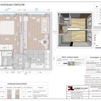
Task: Click the DESIGN IN LIFE logo
Action: pos(78,88)
